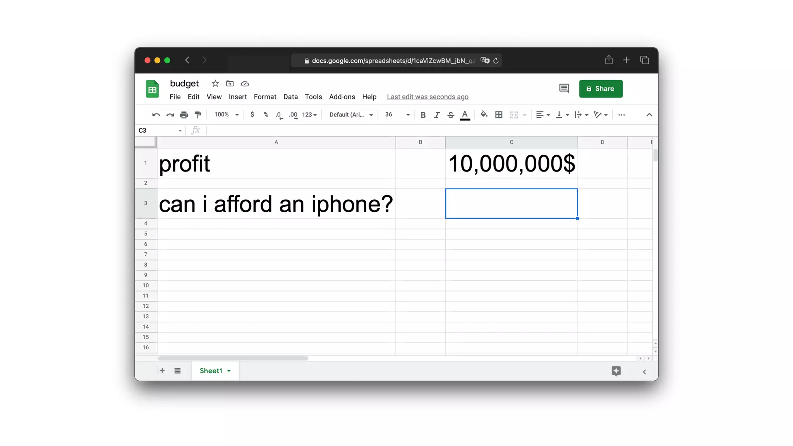Open the borders tool
Viewport: 793px width, 446px height.
pos(499,115)
